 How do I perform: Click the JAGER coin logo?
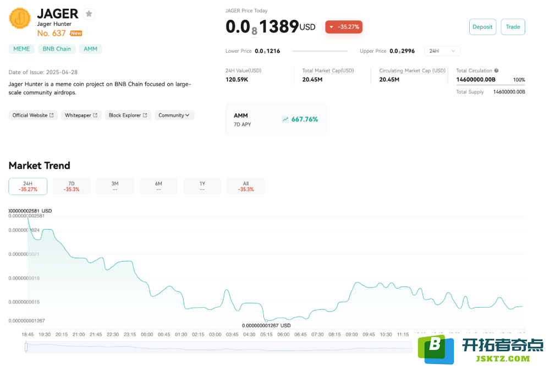pos(20,18)
